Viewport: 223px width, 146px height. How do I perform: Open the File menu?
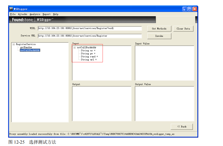[x=13, y=14]
